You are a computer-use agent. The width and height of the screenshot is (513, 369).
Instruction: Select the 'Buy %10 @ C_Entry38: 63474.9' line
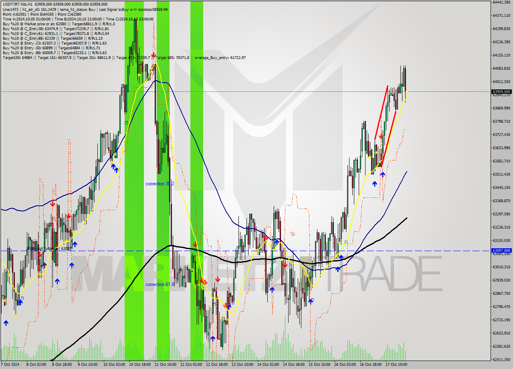(x=56, y=28)
